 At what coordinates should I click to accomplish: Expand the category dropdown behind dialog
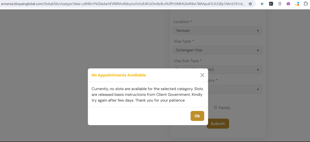pos(235,89)
